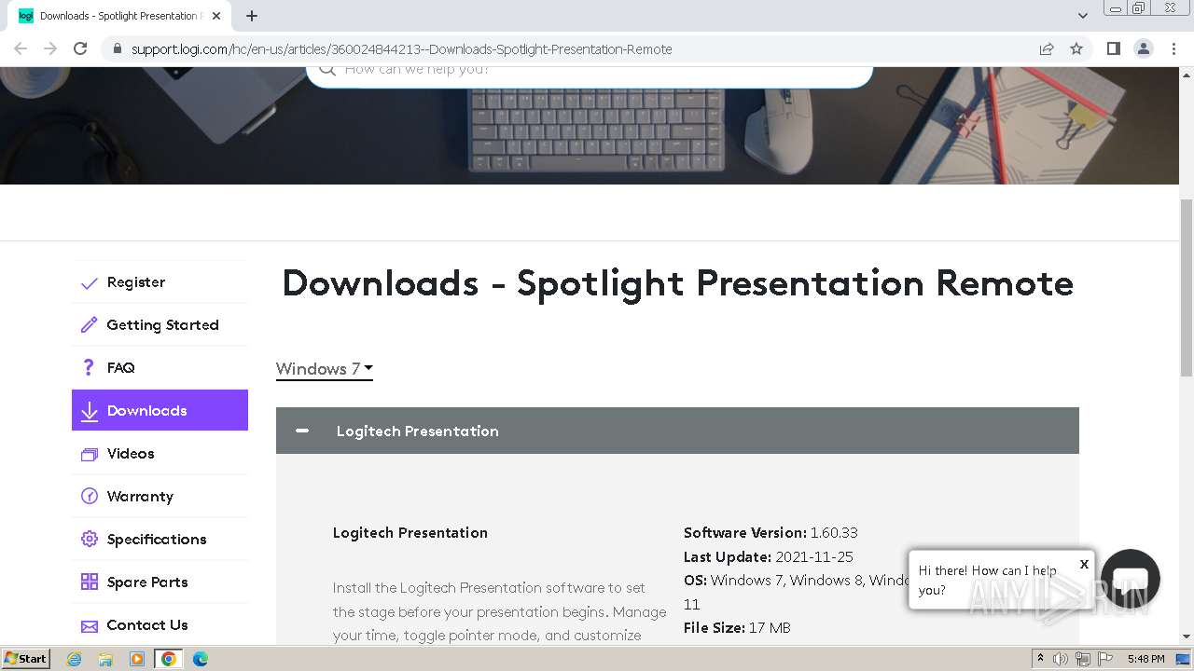Open Getting Started section

[162, 325]
